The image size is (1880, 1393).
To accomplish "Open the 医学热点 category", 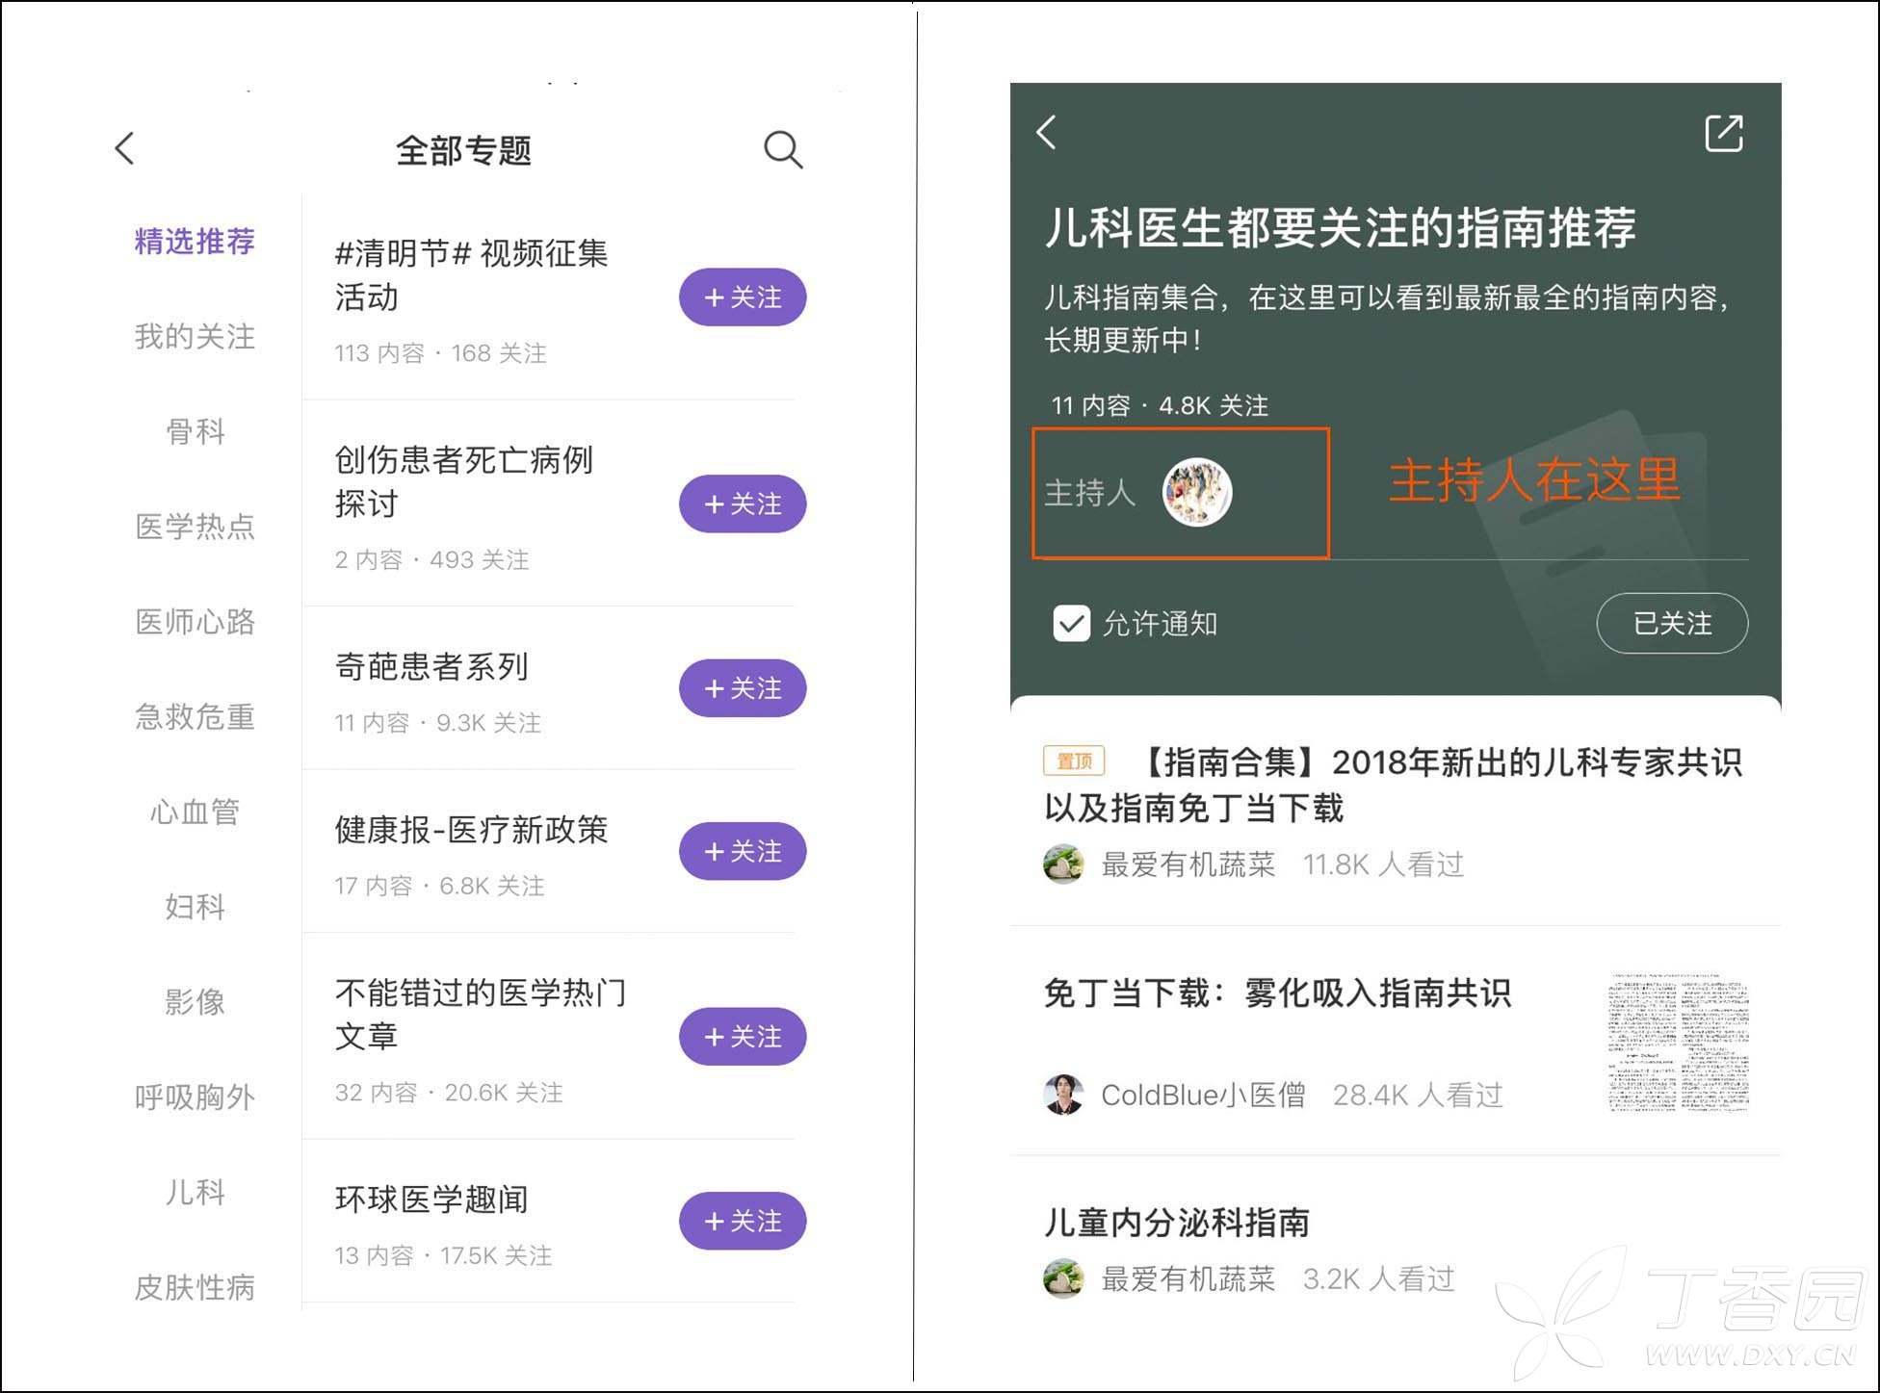I will point(195,526).
